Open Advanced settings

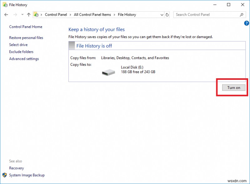point(24,59)
